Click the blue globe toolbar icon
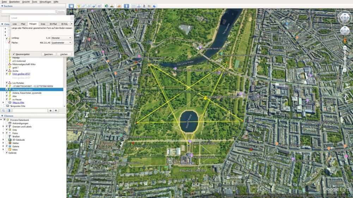353x198 pixels. [x=154, y=6]
